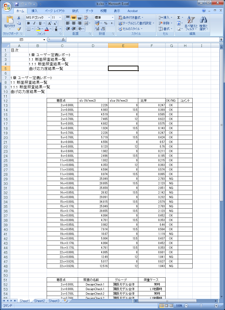Apply the accounting currency number format

[97, 23]
